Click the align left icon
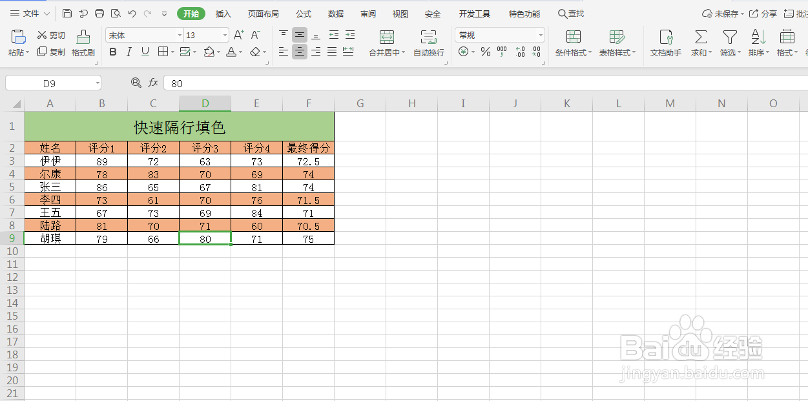The height and width of the screenshot is (401, 808). pyautogui.click(x=284, y=52)
